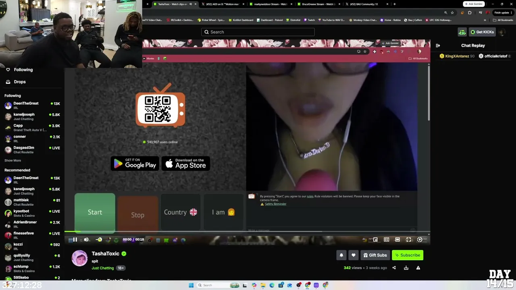
Task: Open the DistroKid bookmark
Action: [293, 20]
